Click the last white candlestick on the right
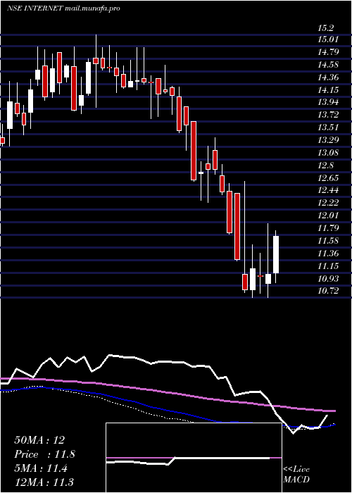The height and width of the screenshot is (493, 352). click(276, 254)
